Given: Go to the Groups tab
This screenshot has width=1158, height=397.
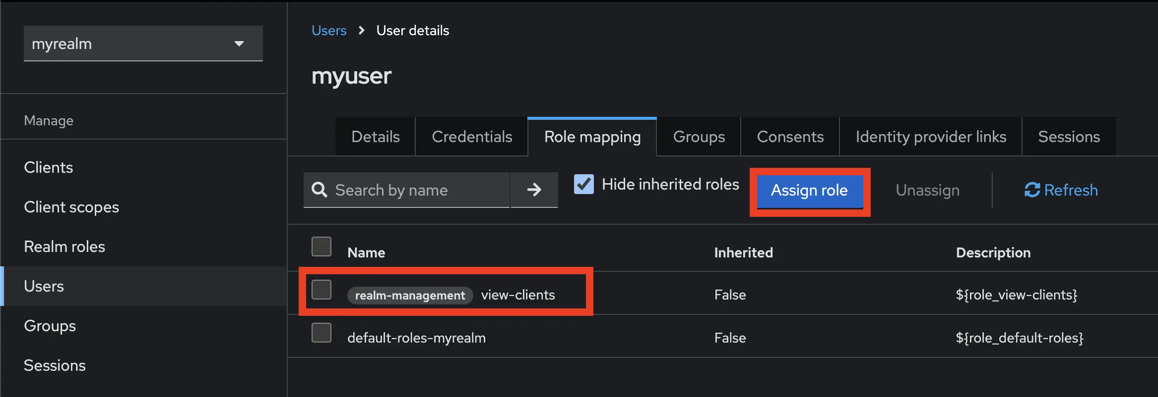Looking at the screenshot, I should (699, 137).
